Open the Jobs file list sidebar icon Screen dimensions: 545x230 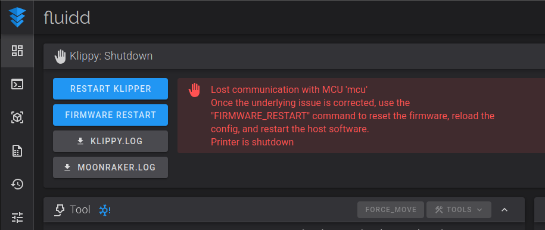(x=17, y=151)
